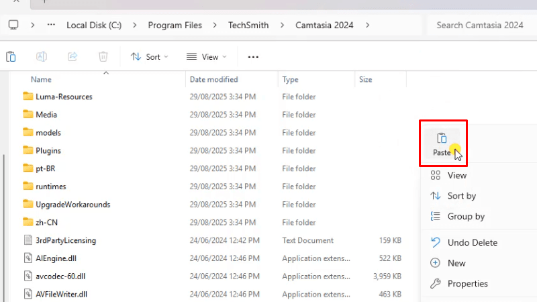Select Undo Delete in context menu
Viewport: 537px width, 302px height.
(472, 242)
